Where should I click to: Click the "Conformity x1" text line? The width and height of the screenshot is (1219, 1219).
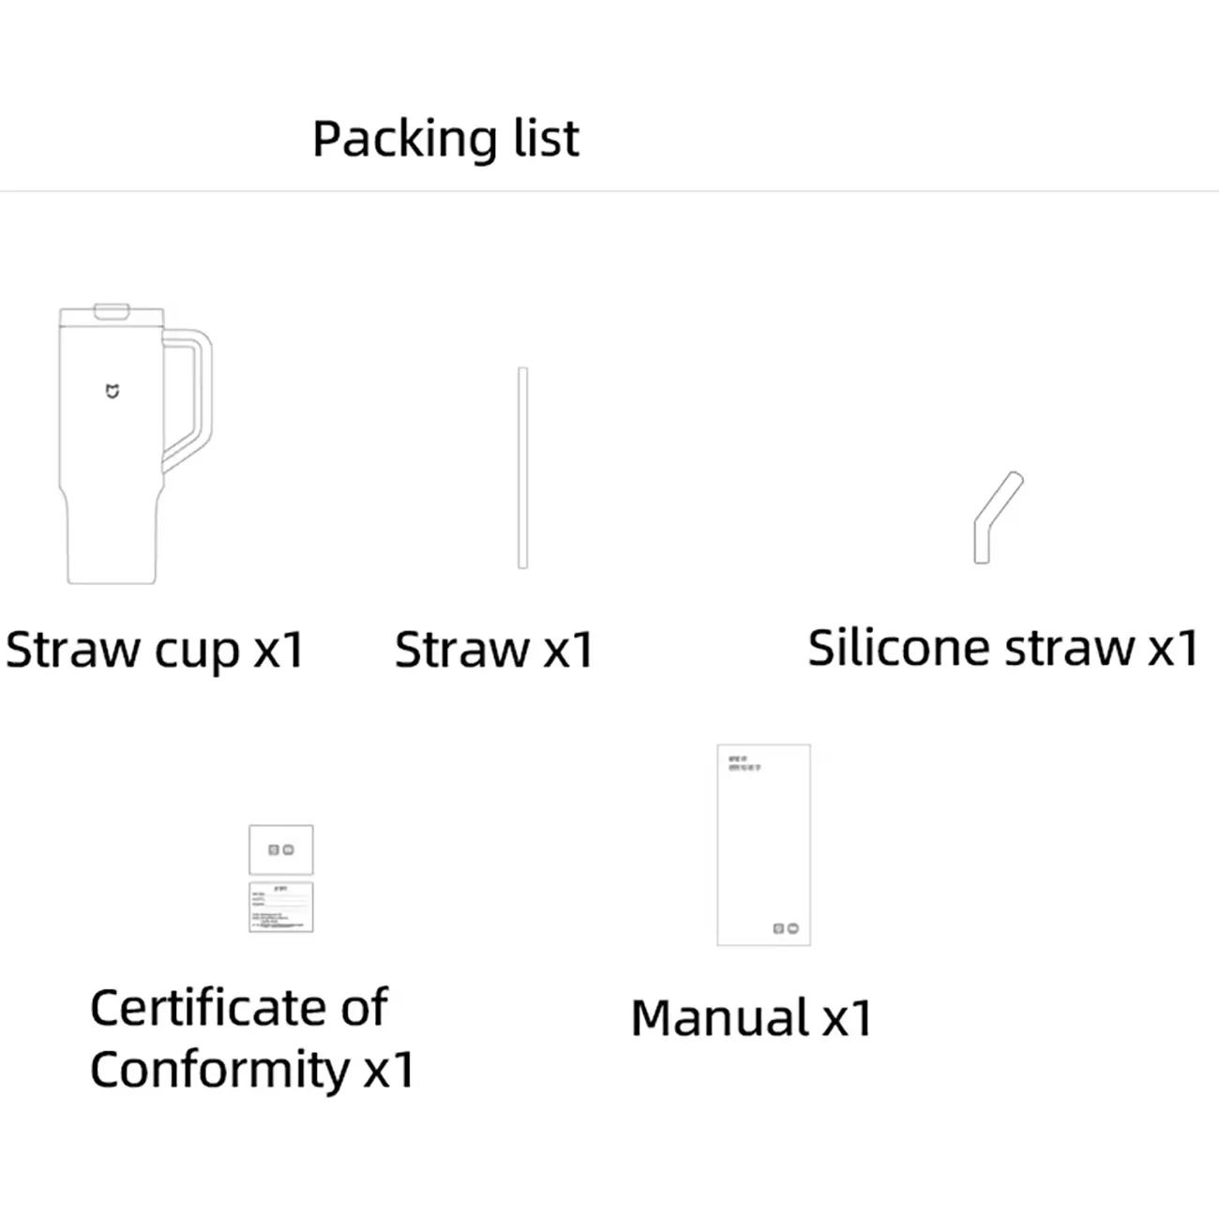[x=251, y=1070]
